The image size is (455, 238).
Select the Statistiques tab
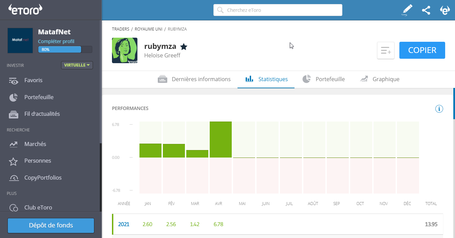click(x=266, y=79)
